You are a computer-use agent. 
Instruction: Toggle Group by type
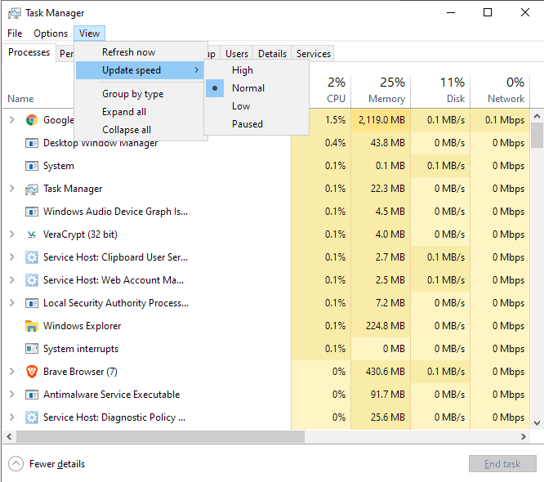[140, 94]
